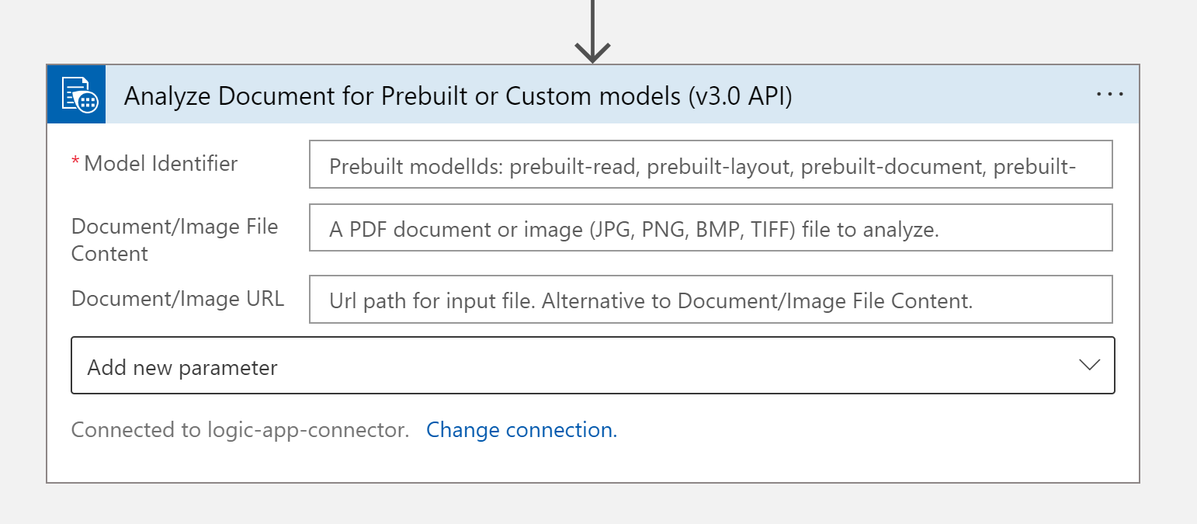This screenshot has width=1197, height=524.
Task: Click Change connection
Action: click(522, 429)
